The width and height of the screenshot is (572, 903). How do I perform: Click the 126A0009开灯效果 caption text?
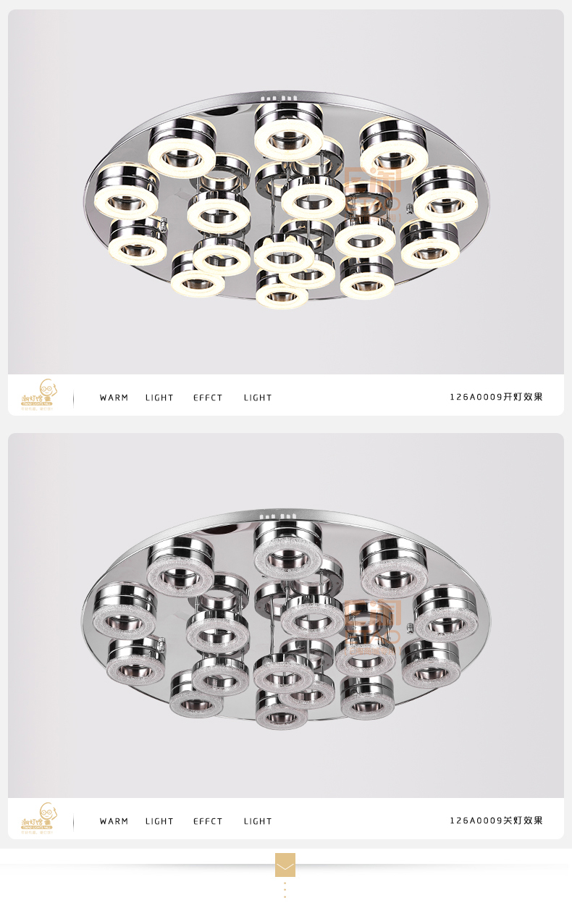[496, 397]
